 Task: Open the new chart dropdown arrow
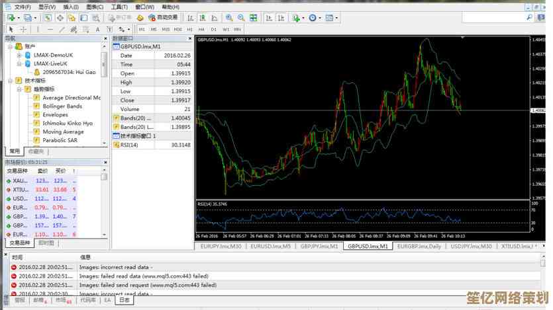pos(20,18)
